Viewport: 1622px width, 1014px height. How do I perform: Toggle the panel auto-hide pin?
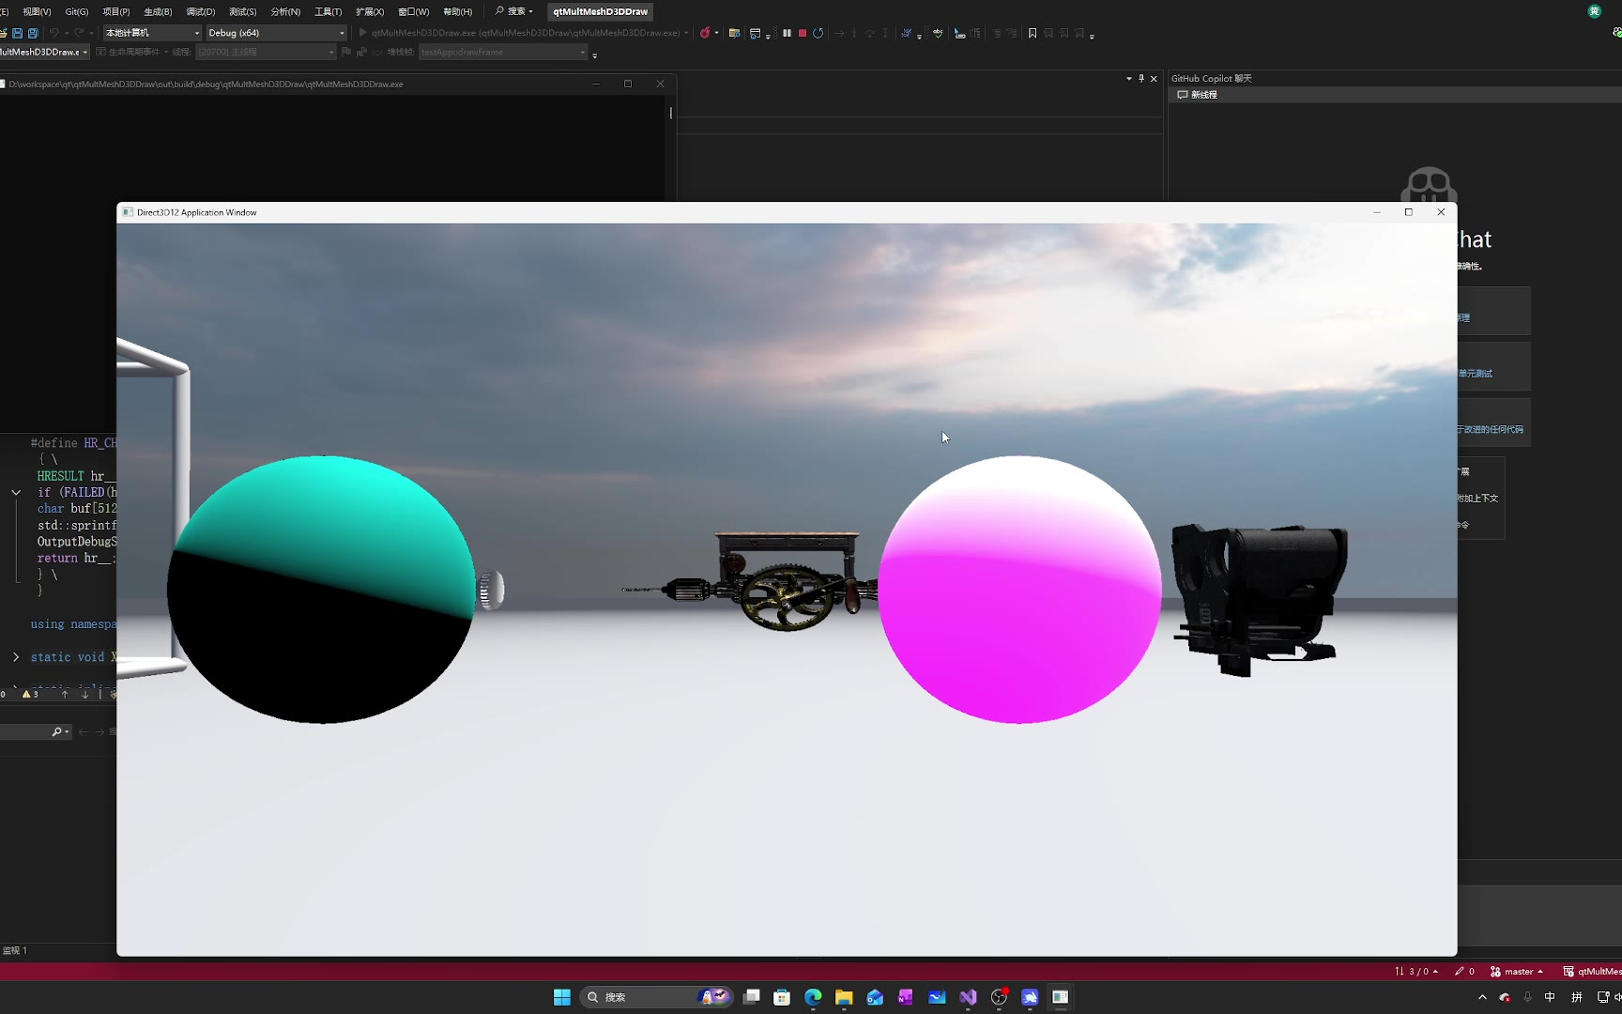coord(1141,79)
